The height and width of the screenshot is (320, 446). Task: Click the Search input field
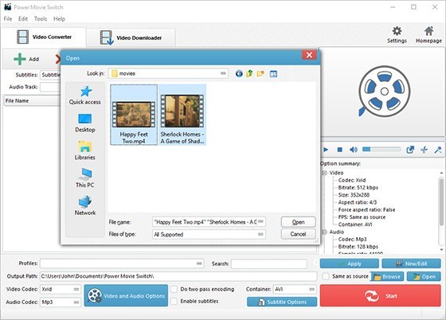pyautogui.click(x=269, y=263)
